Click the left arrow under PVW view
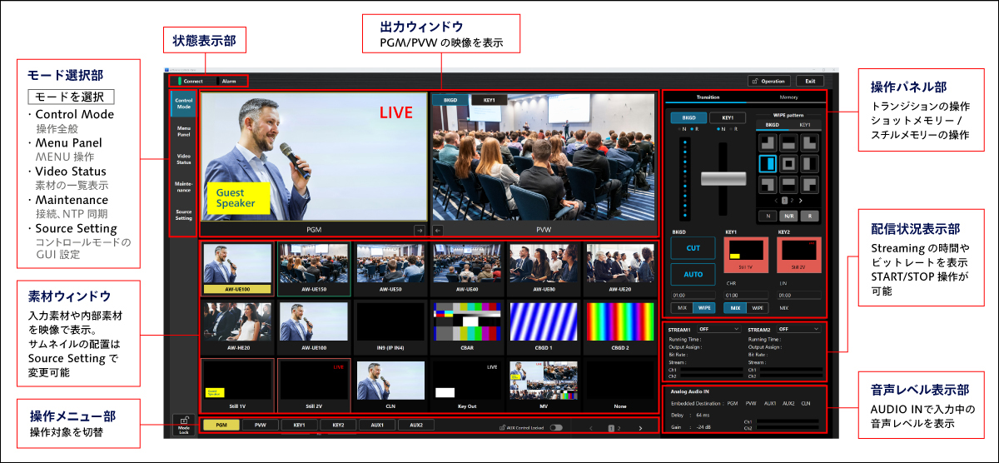 tap(438, 230)
